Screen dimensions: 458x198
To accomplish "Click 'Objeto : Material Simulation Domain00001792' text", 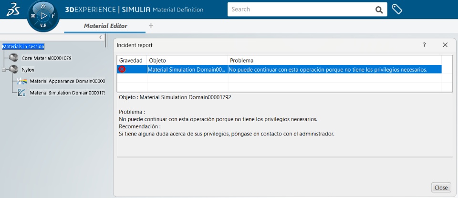I will pos(175,97).
